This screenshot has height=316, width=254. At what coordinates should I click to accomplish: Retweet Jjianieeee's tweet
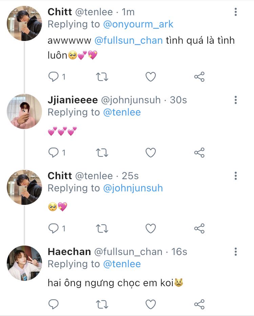coord(102,153)
